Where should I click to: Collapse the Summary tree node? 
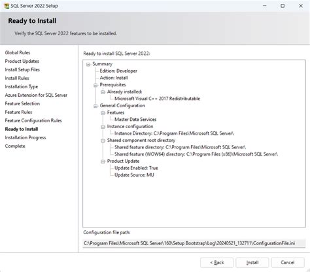88,64
